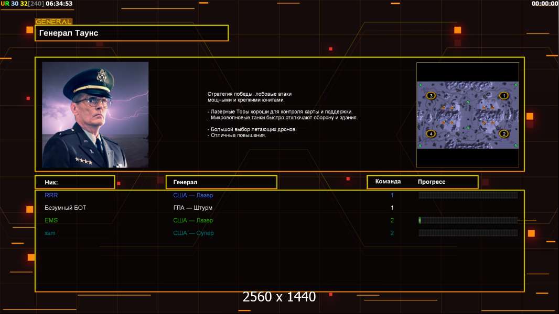
Task: Click the 'Лазерные Торы' tip line
Action: (x=280, y=111)
